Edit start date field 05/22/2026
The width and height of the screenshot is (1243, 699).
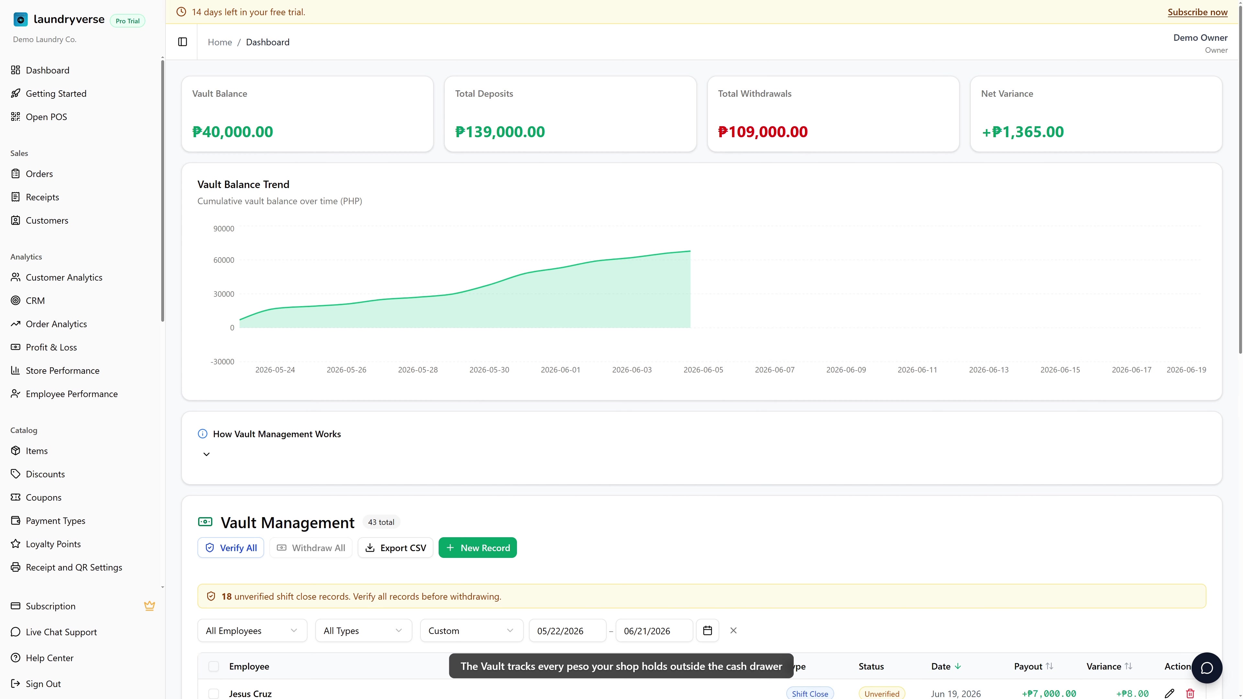click(567, 630)
